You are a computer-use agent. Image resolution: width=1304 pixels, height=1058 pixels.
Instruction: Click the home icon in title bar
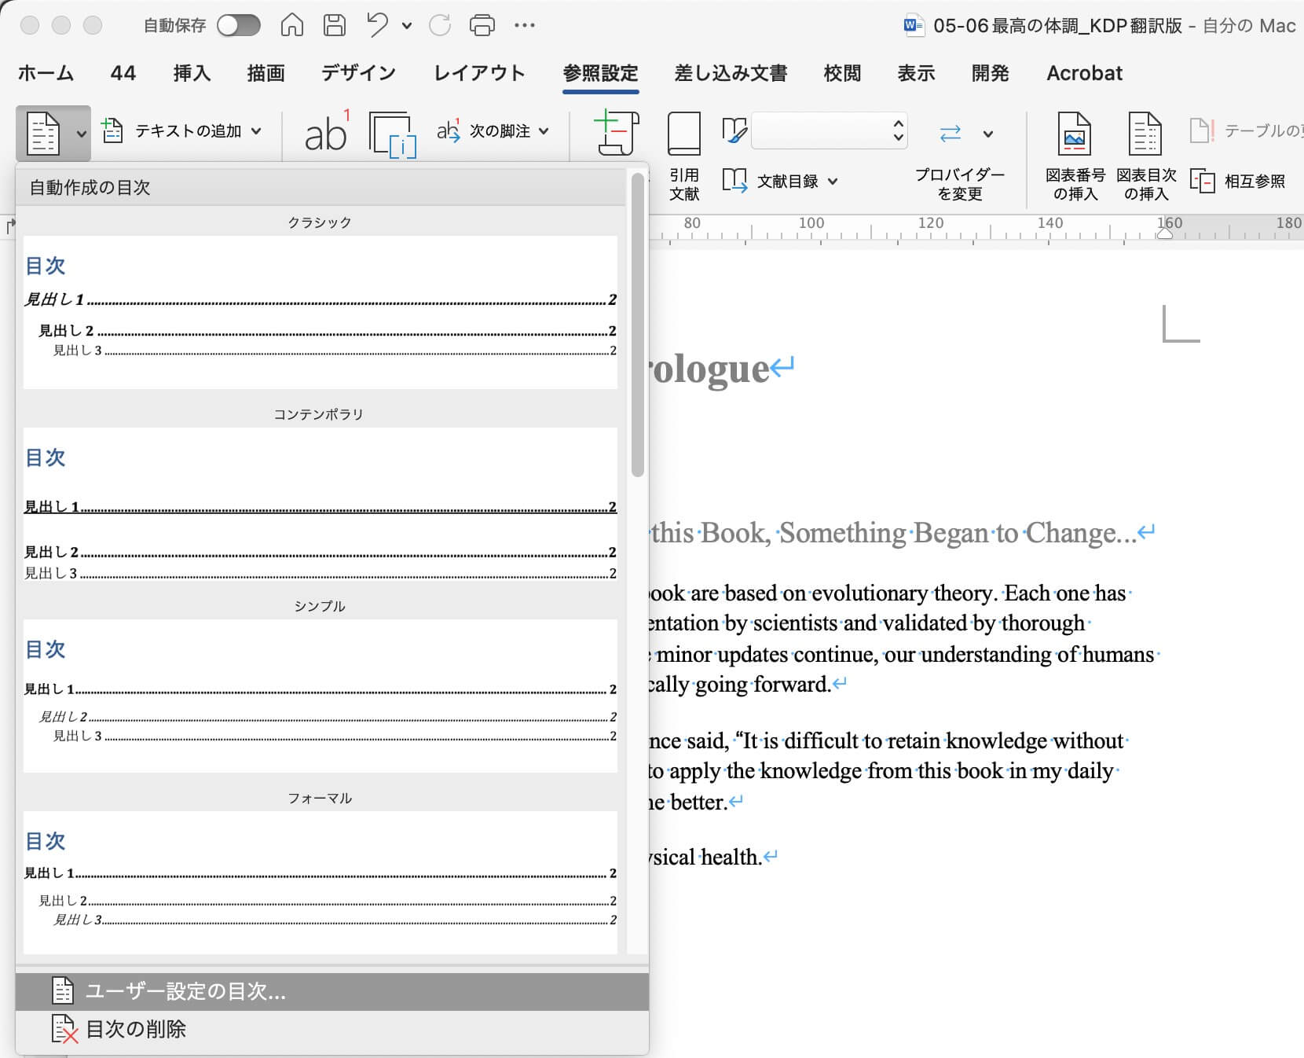click(x=291, y=26)
